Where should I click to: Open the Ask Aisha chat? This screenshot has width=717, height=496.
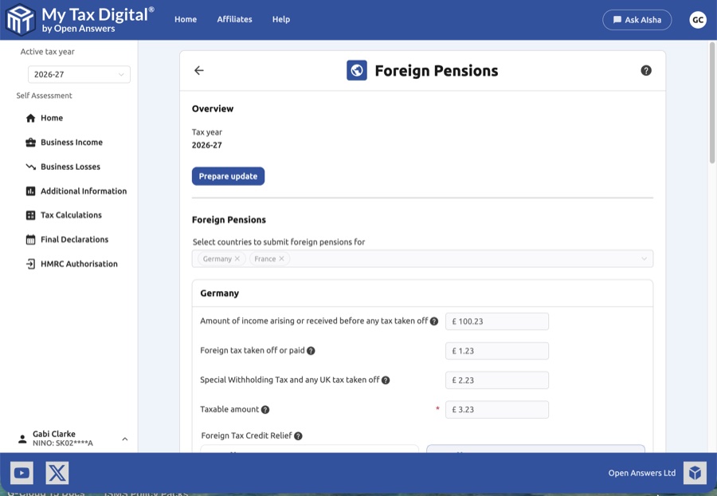tap(637, 19)
